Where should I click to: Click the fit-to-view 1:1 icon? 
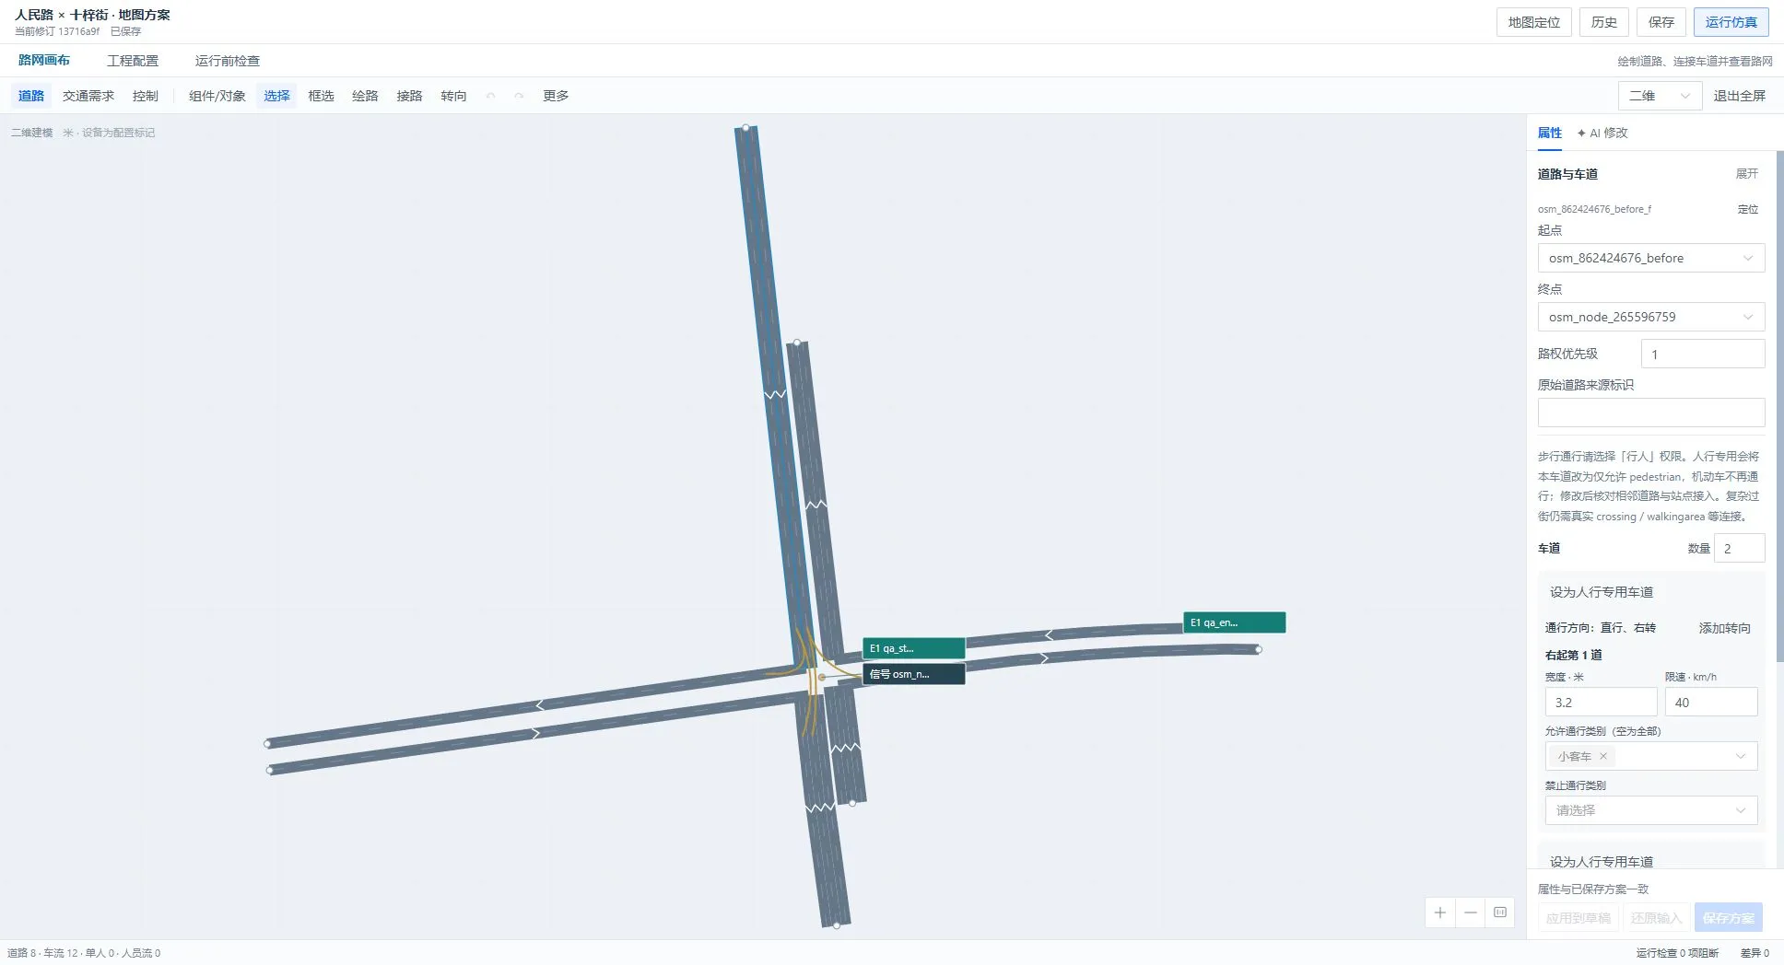[x=1500, y=913]
